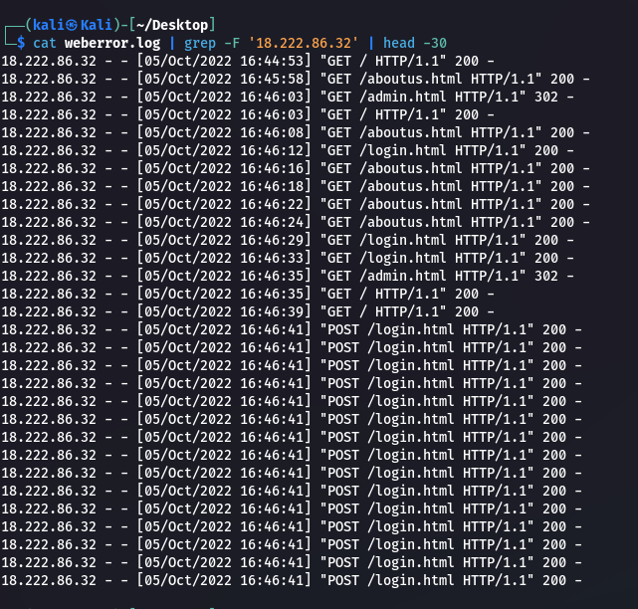
Task: Click the 'grep' command word
Action: [200, 43]
